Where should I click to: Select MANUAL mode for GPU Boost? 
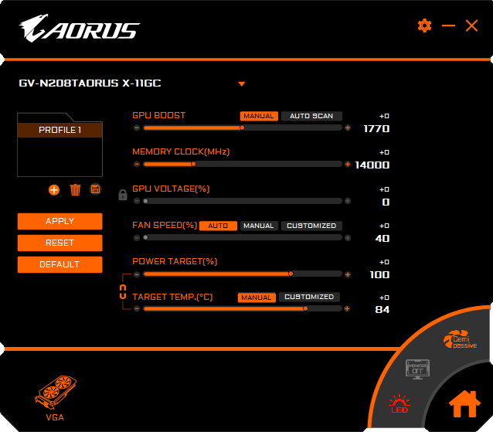pyautogui.click(x=259, y=116)
